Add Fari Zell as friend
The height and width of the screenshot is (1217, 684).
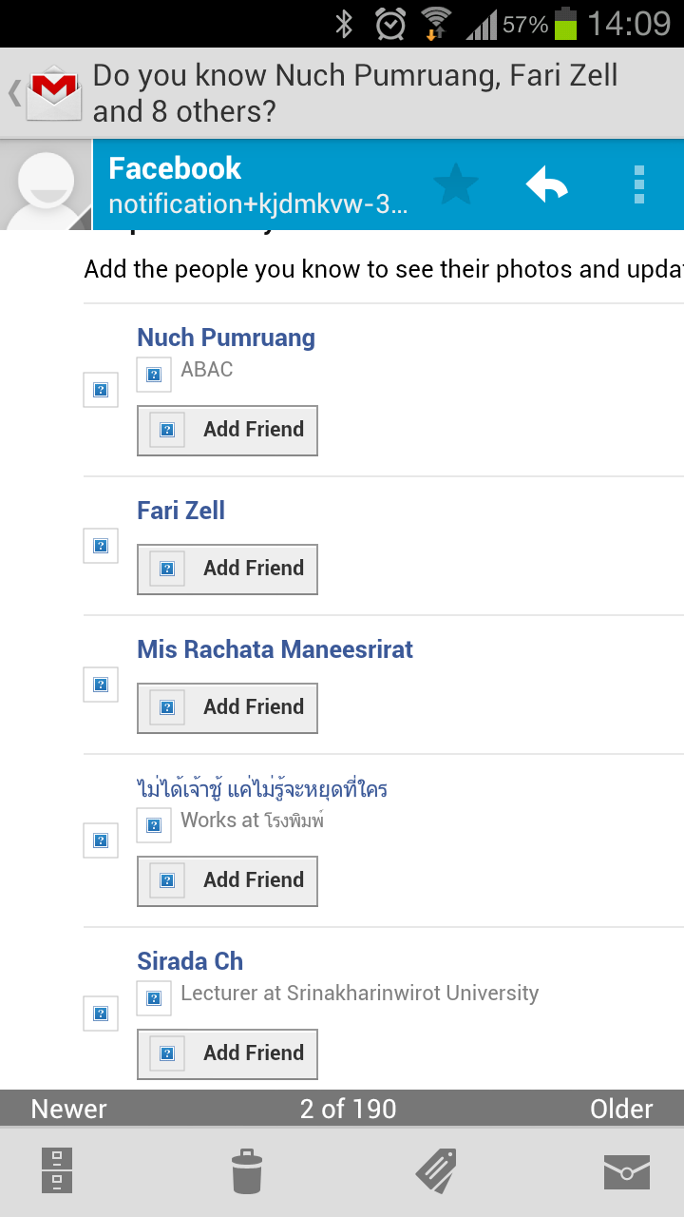pyautogui.click(x=227, y=569)
